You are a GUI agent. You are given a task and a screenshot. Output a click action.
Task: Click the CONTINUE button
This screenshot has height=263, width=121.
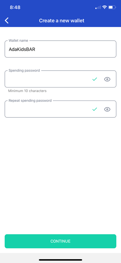click(x=60, y=241)
